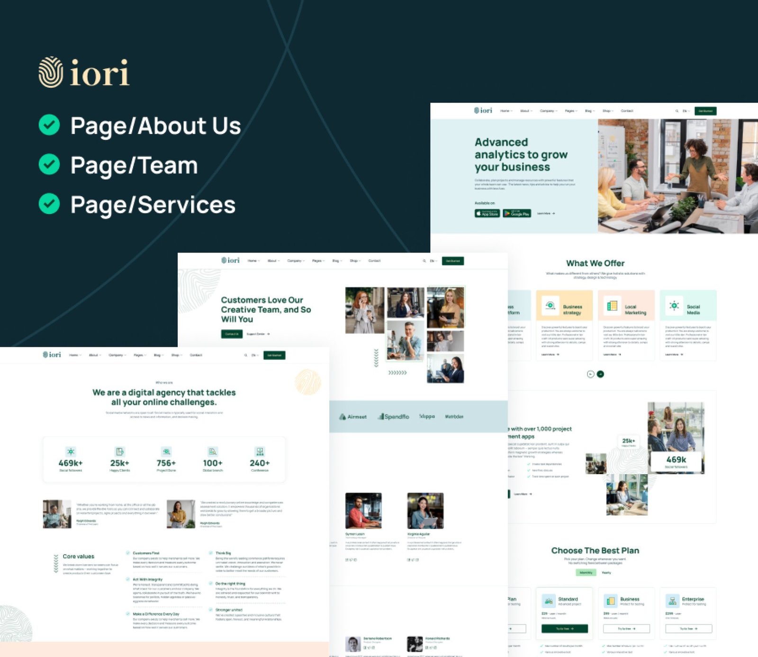
Task: Open Blog menu on Services page navbar
Action: 590,111
